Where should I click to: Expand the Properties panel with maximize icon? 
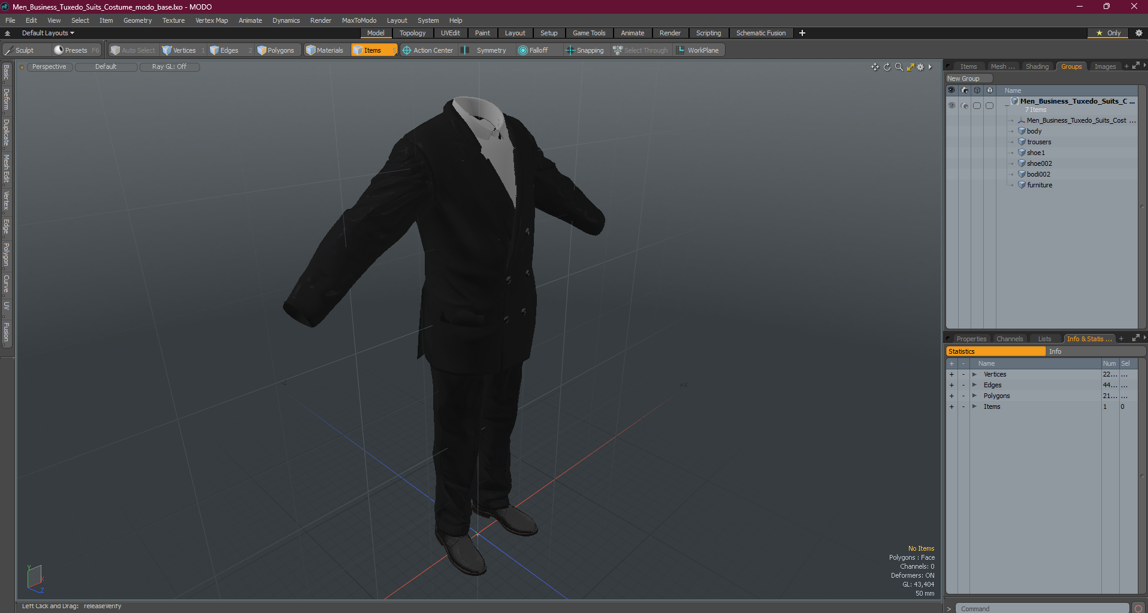click(1135, 338)
